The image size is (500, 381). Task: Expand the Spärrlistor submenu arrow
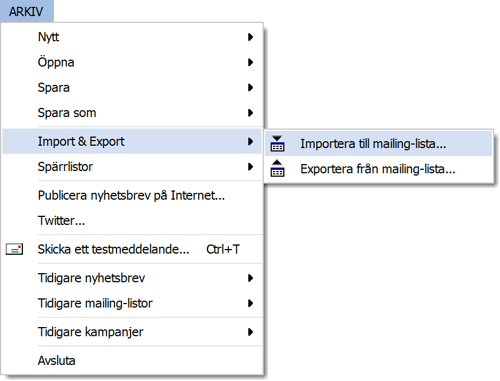(x=251, y=166)
